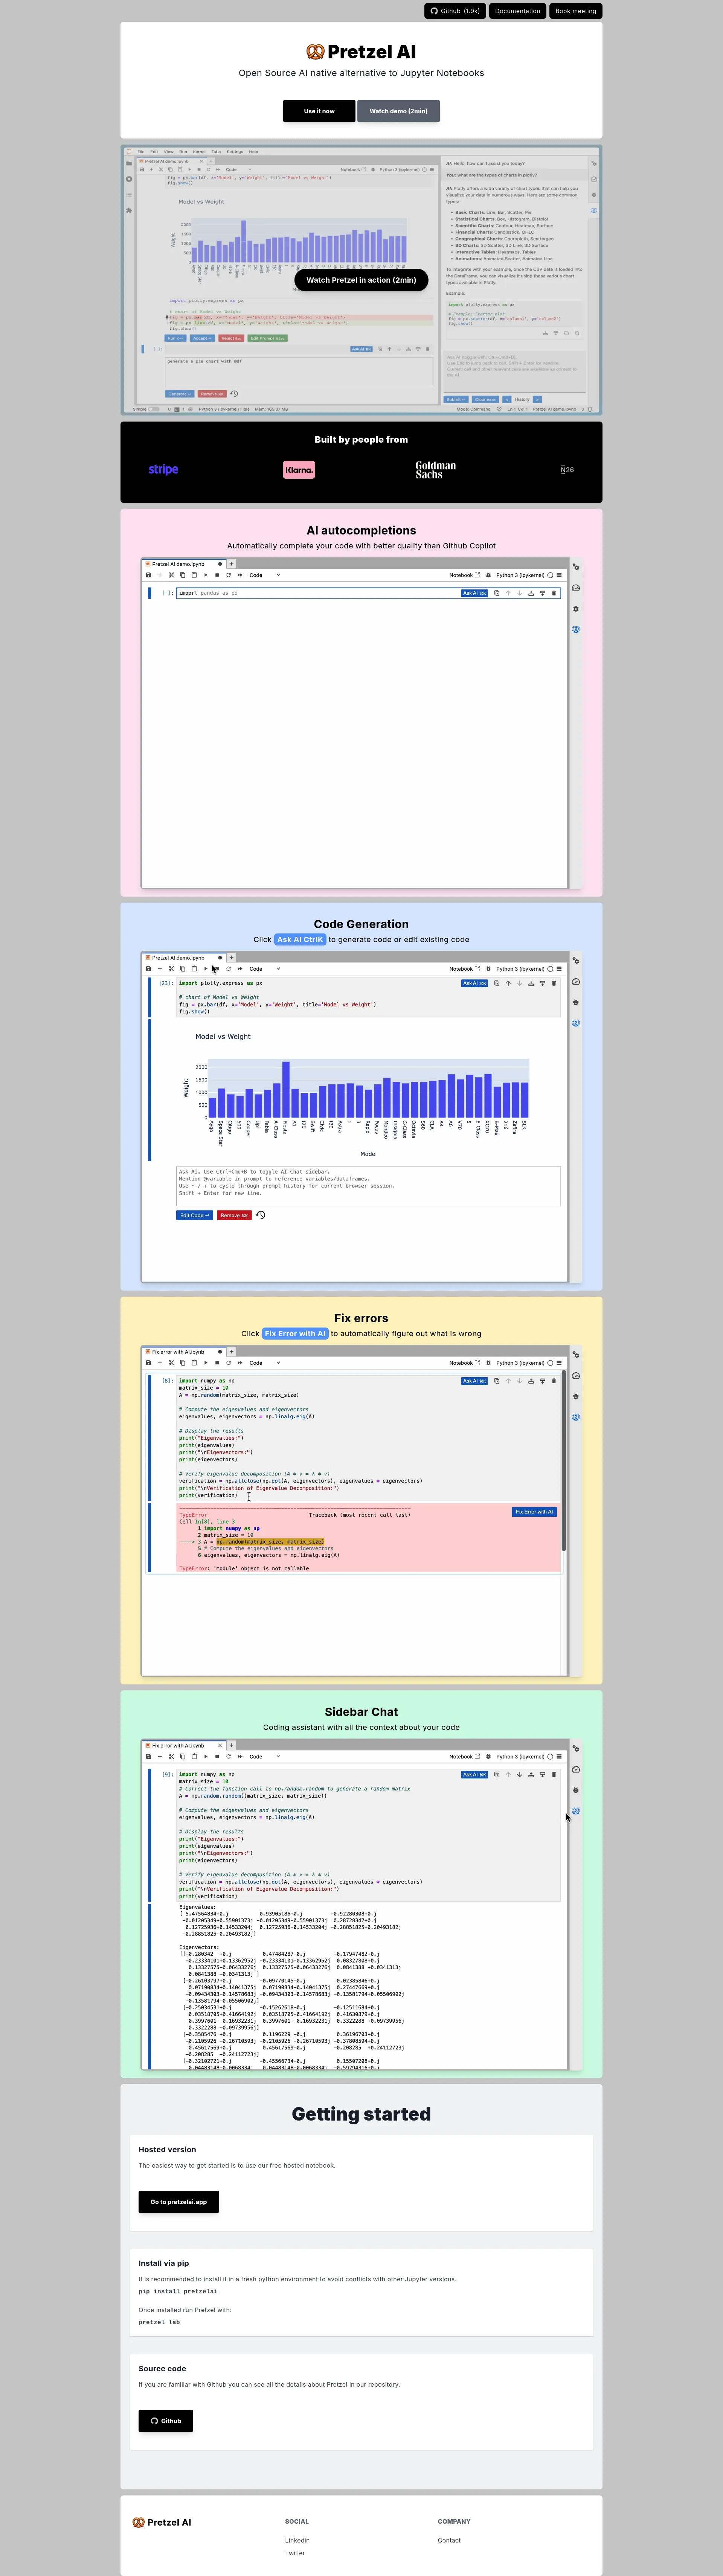The height and width of the screenshot is (2576, 723).
Task: Click the Use it now button
Action: [x=319, y=111]
